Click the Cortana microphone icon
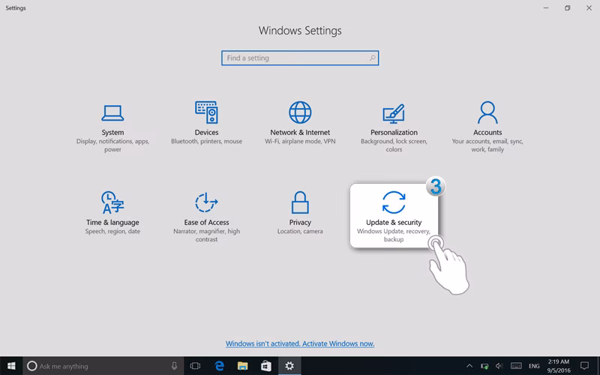600x375 pixels. pyautogui.click(x=174, y=366)
